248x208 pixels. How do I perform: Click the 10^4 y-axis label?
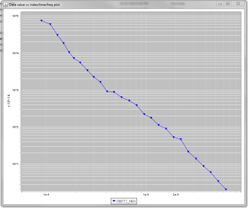[x=15, y=53]
